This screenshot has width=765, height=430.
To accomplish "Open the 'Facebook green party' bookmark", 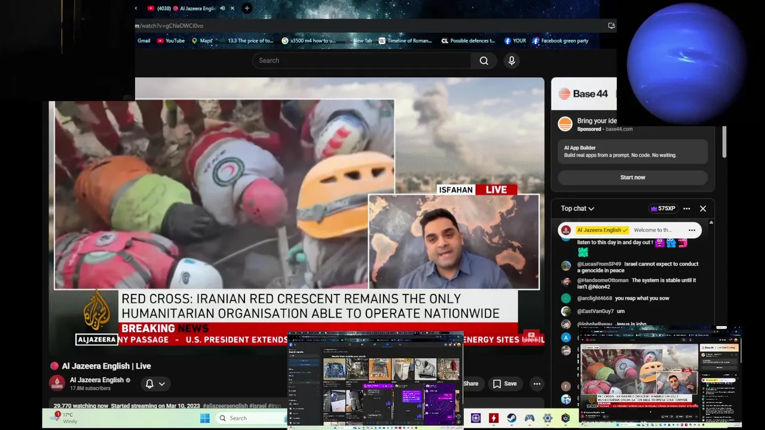I will point(560,41).
